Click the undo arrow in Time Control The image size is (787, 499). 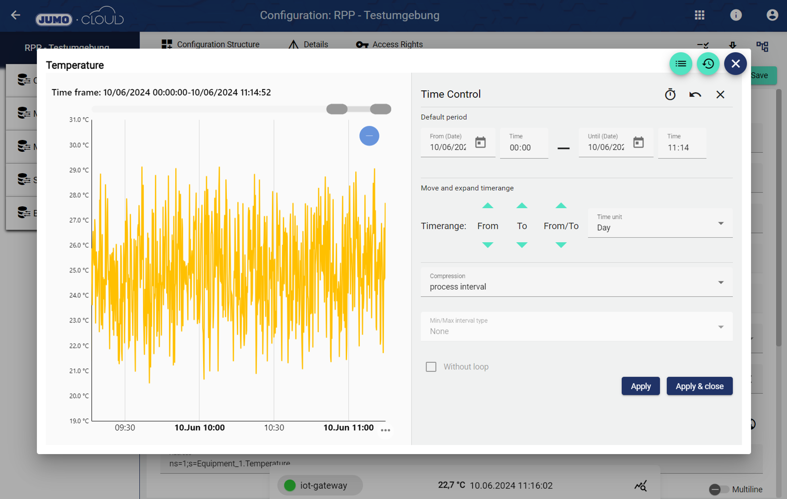click(695, 95)
